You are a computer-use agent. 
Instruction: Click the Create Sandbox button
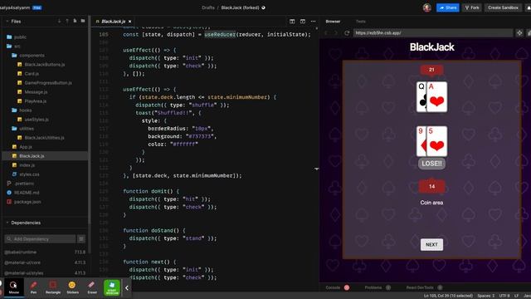click(503, 7)
